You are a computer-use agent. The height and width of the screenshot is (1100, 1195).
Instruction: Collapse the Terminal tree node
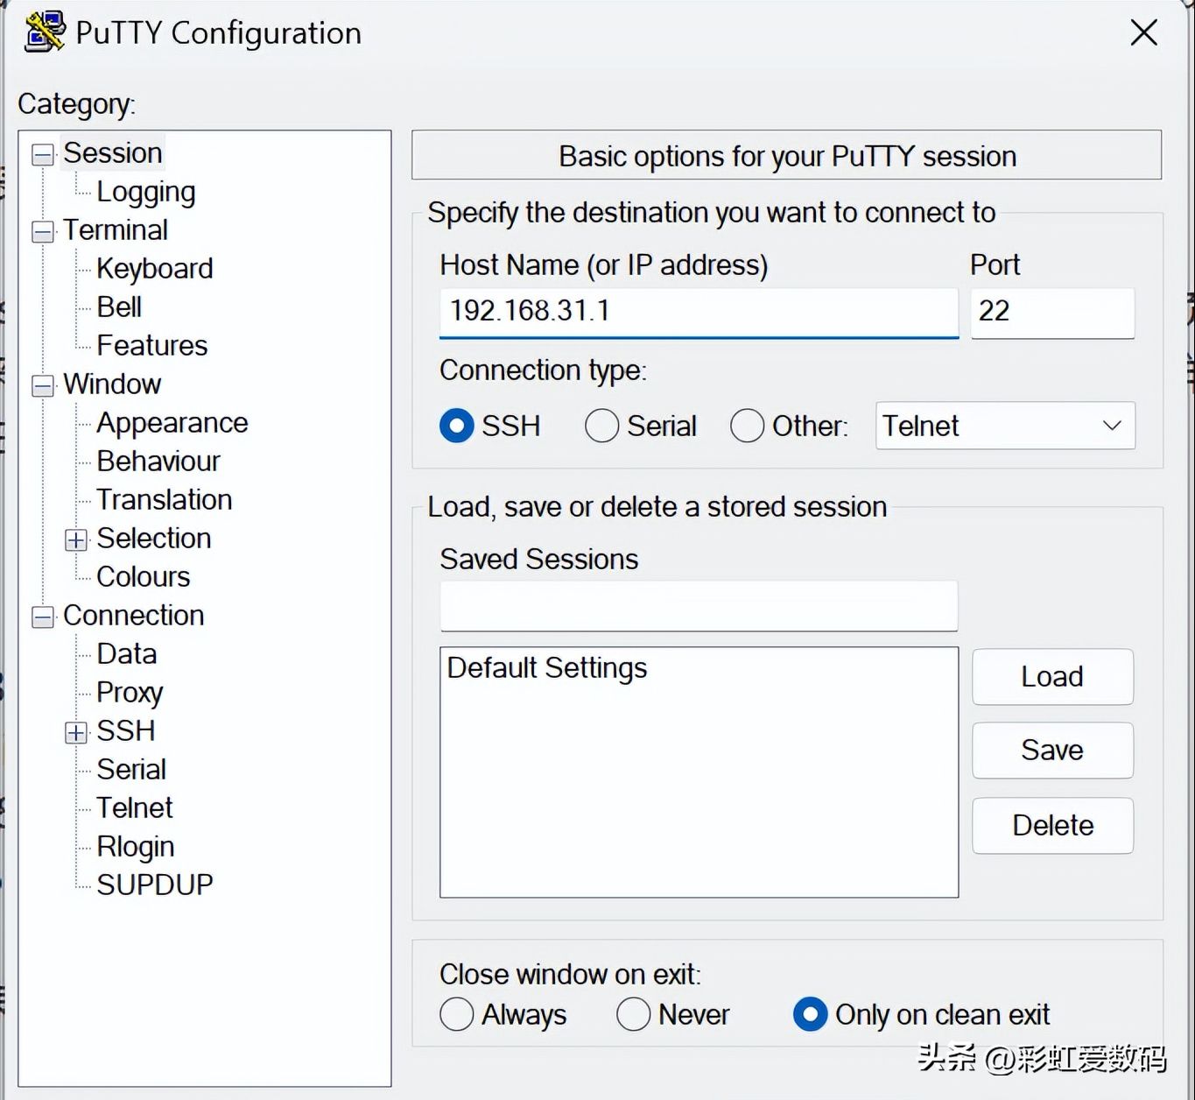43,232
